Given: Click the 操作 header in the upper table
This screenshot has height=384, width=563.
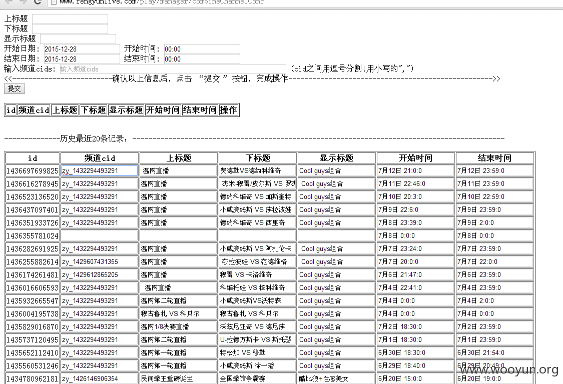Looking at the screenshot, I should [x=228, y=110].
